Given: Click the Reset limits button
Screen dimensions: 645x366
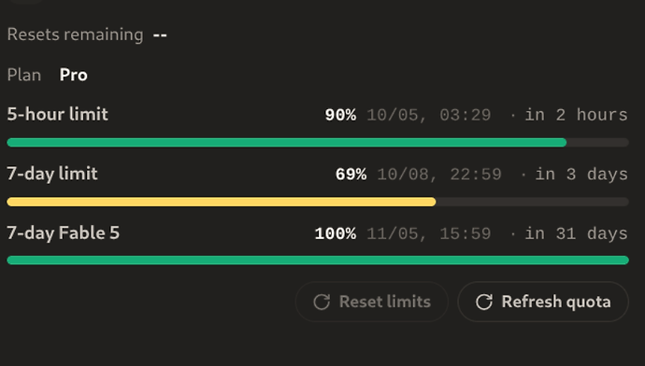Looking at the screenshot, I should coord(372,302).
